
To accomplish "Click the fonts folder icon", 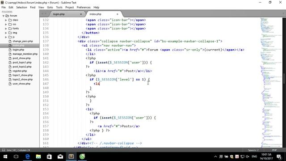I will pyautogui.click(x=10, y=29).
